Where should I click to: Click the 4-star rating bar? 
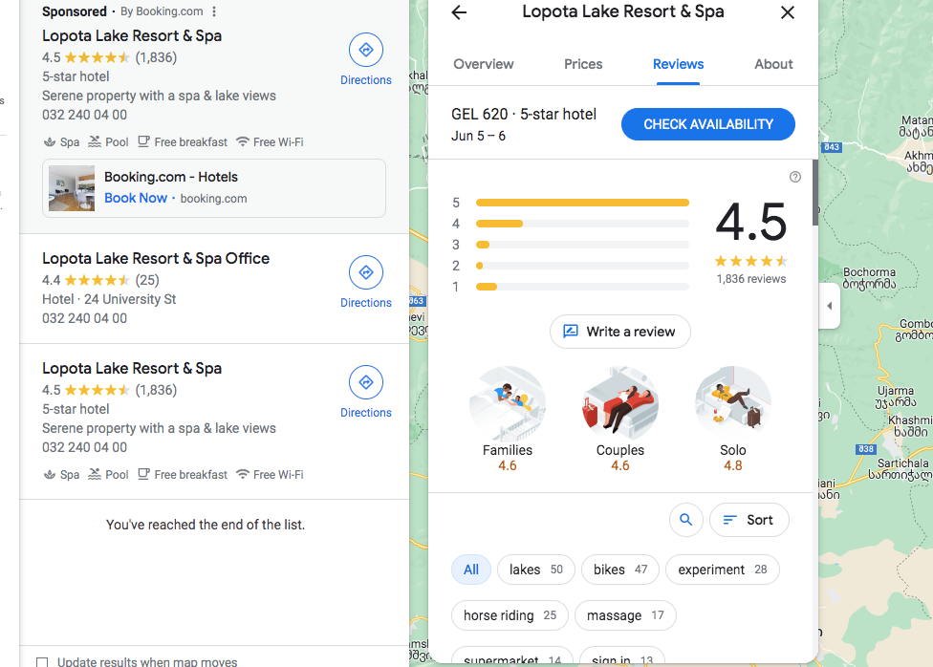point(582,224)
